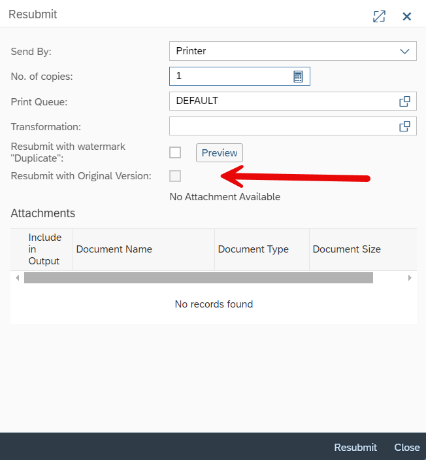Click the Send By label

coord(31,52)
